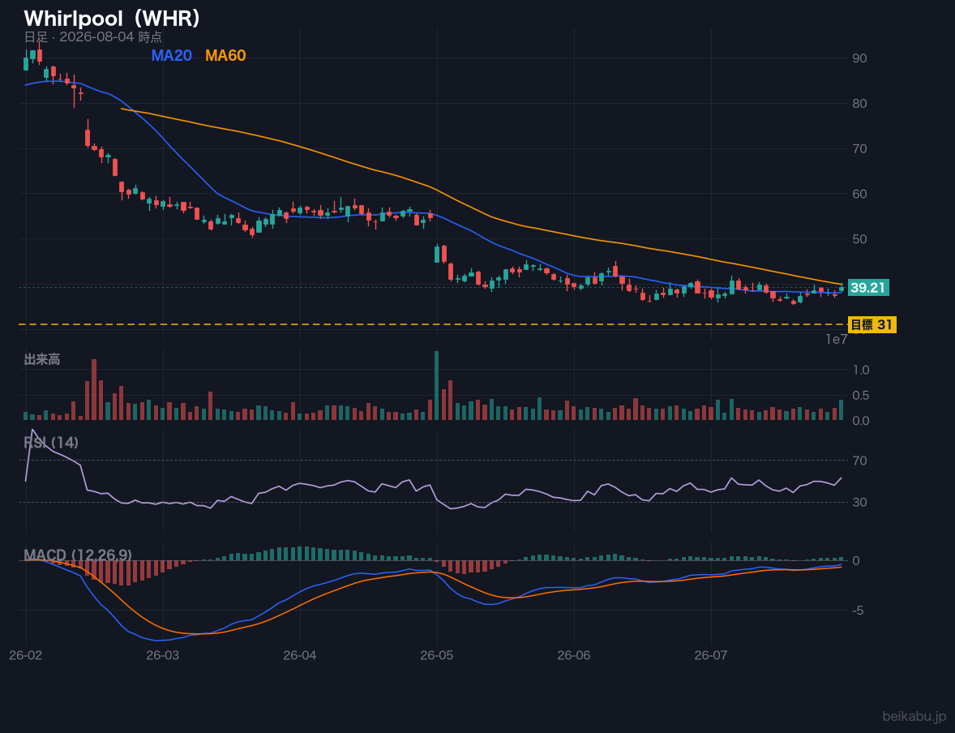The image size is (955, 733).
Task: Click the 26-02 date axis label
Action: tap(26, 656)
